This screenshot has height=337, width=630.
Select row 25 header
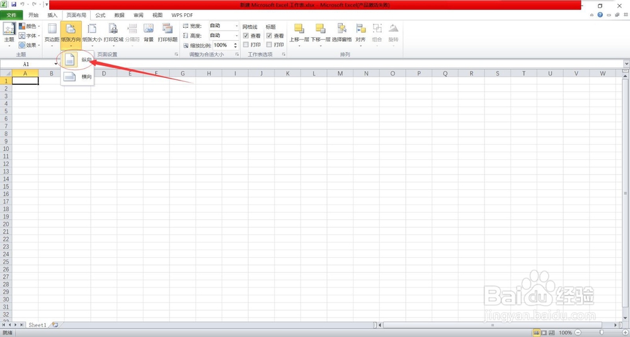point(6,262)
